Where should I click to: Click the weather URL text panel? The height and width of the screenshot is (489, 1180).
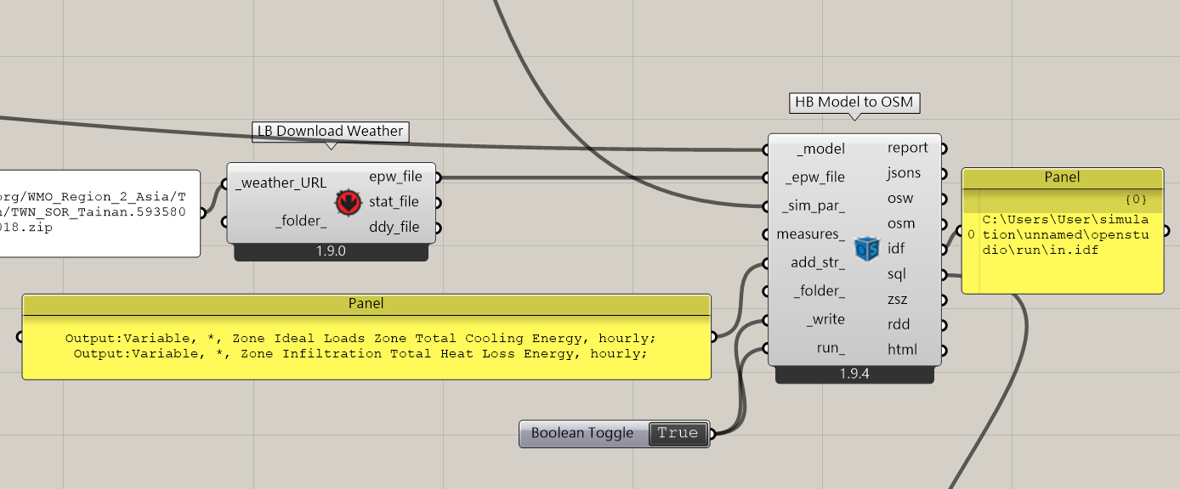(x=100, y=213)
